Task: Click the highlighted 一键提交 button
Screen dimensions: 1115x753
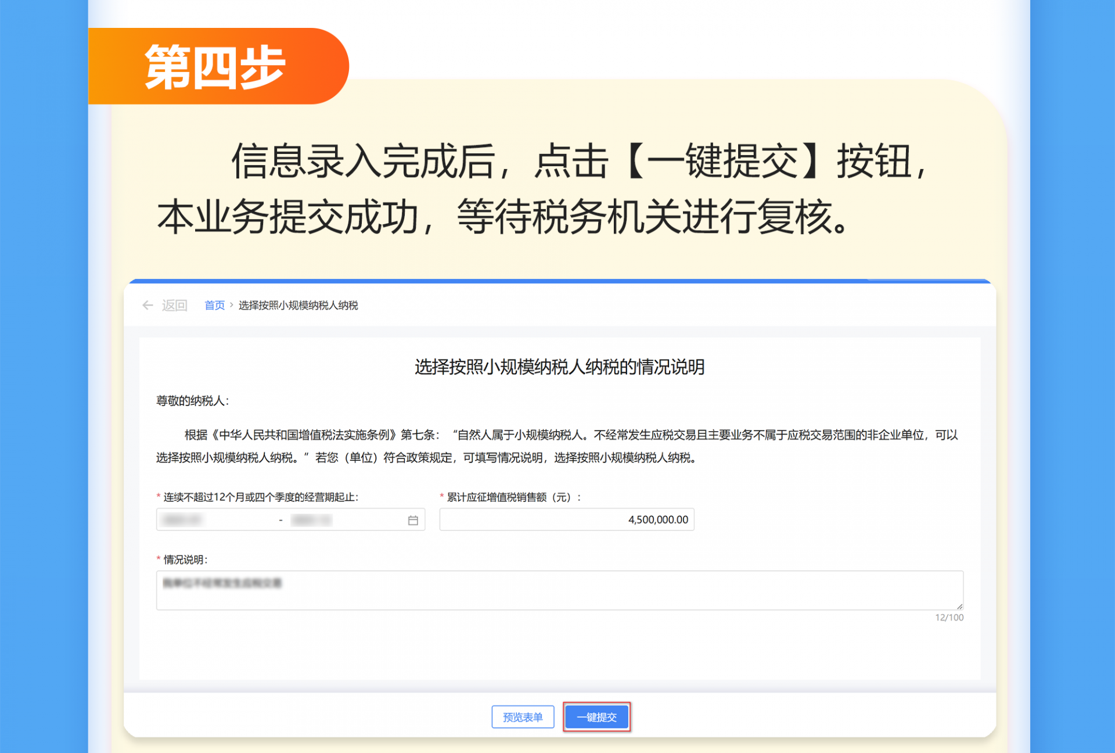Action: click(x=596, y=716)
